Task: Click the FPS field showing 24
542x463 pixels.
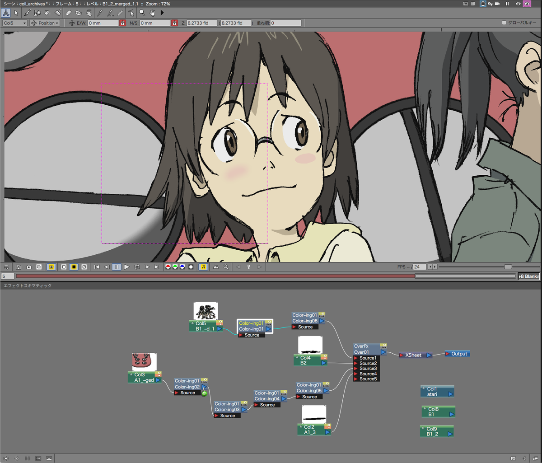Action: (419, 267)
